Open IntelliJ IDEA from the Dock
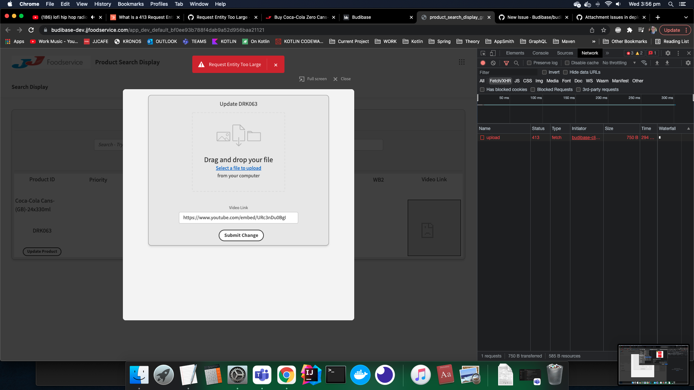The image size is (694, 390). [x=311, y=375]
